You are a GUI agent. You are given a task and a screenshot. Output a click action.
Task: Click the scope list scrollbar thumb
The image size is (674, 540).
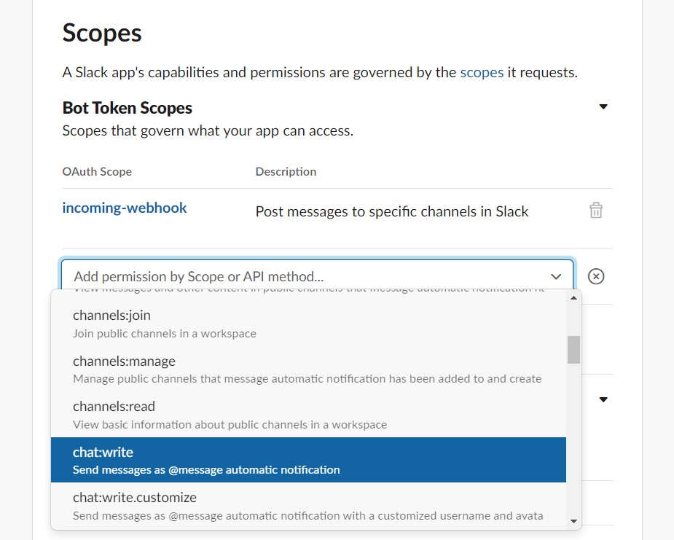click(x=573, y=350)
